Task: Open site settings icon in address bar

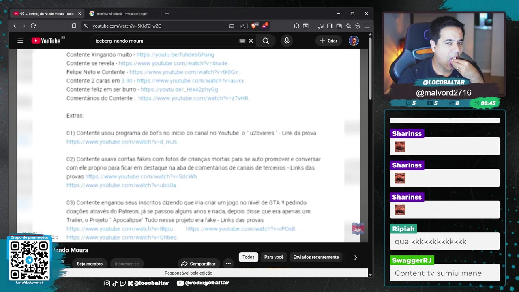Action: pos(86,26)
